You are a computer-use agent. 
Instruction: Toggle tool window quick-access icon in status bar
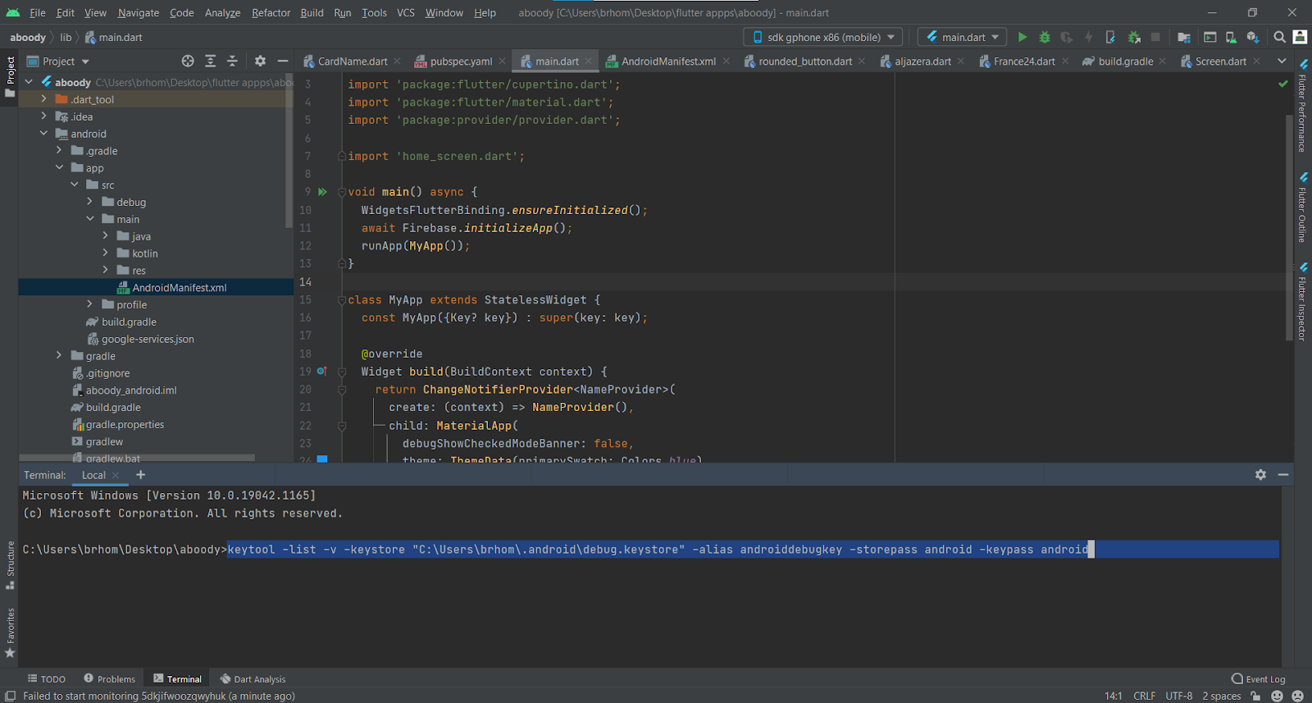pyautogui.click(x=10, y=696)
